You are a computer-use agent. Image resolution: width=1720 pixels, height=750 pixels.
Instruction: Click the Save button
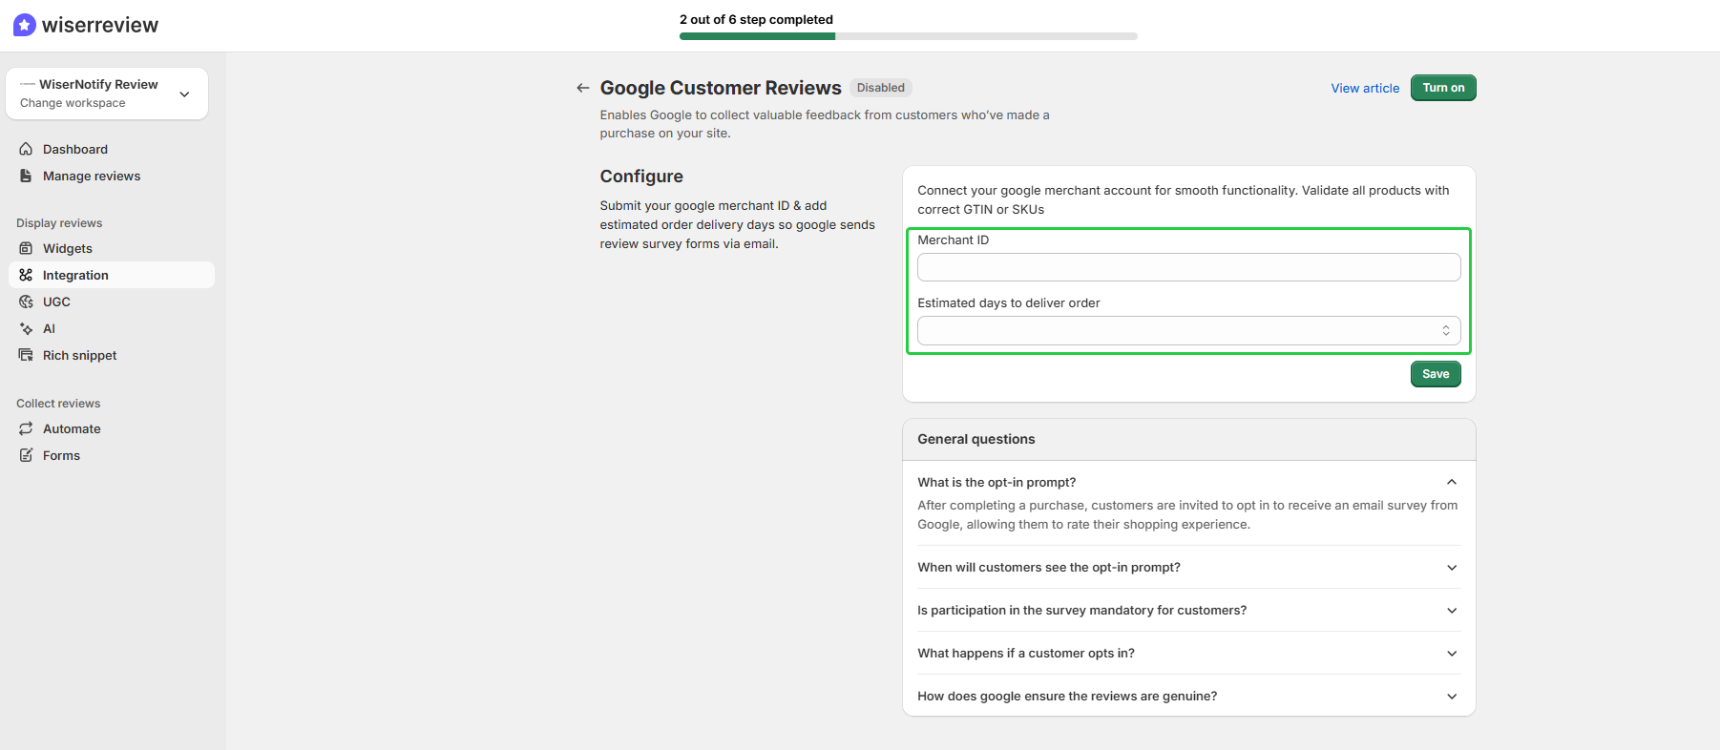1436,374
